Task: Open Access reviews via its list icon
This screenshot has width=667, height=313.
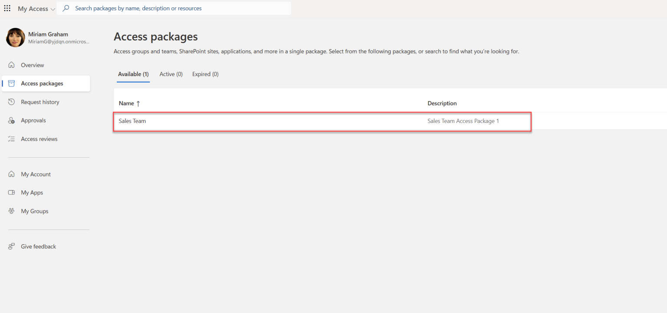Action: [11, 139]
